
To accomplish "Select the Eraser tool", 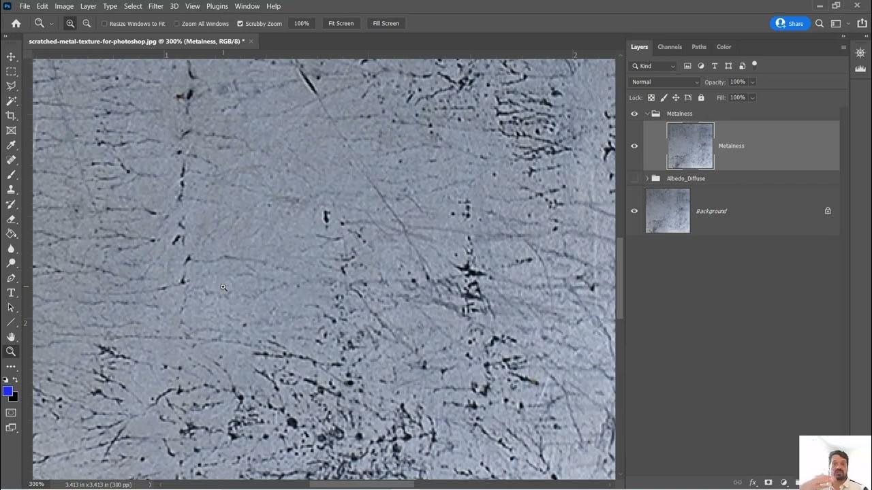I will click(11, 219).
